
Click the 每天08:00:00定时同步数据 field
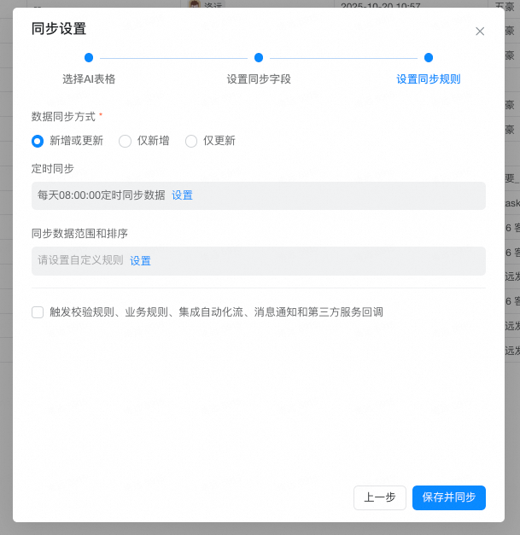102,195
